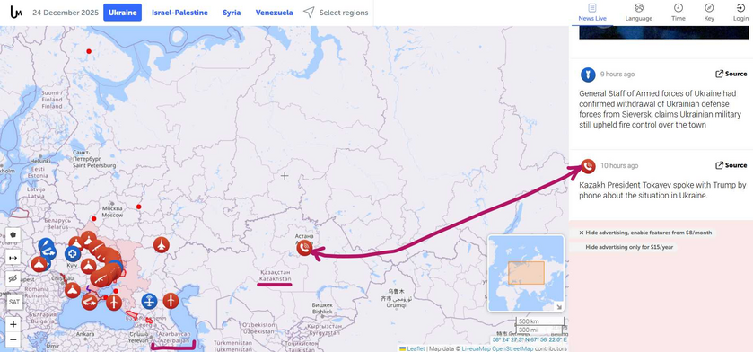Toggle the hide-markers eye icon
The height and width of the screenshot is (352, 753).
tap(13, 278)
